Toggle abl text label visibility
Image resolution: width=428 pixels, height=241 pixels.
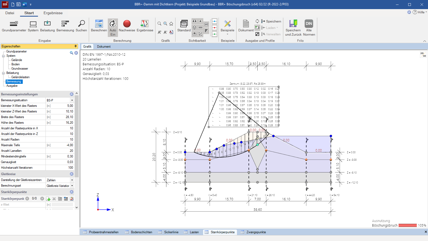point(206,24)
